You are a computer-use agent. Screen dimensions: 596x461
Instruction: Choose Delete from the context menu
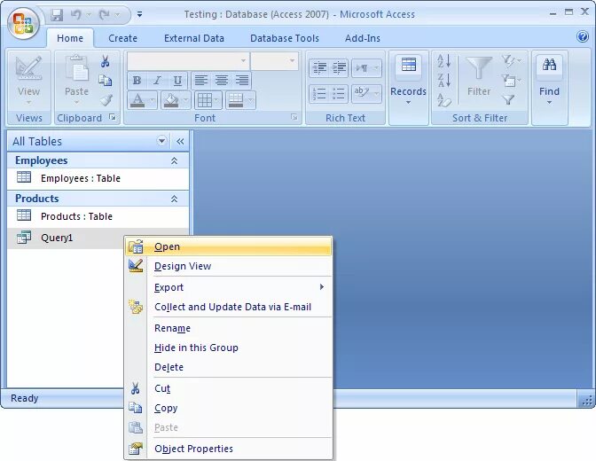[229, 367]
